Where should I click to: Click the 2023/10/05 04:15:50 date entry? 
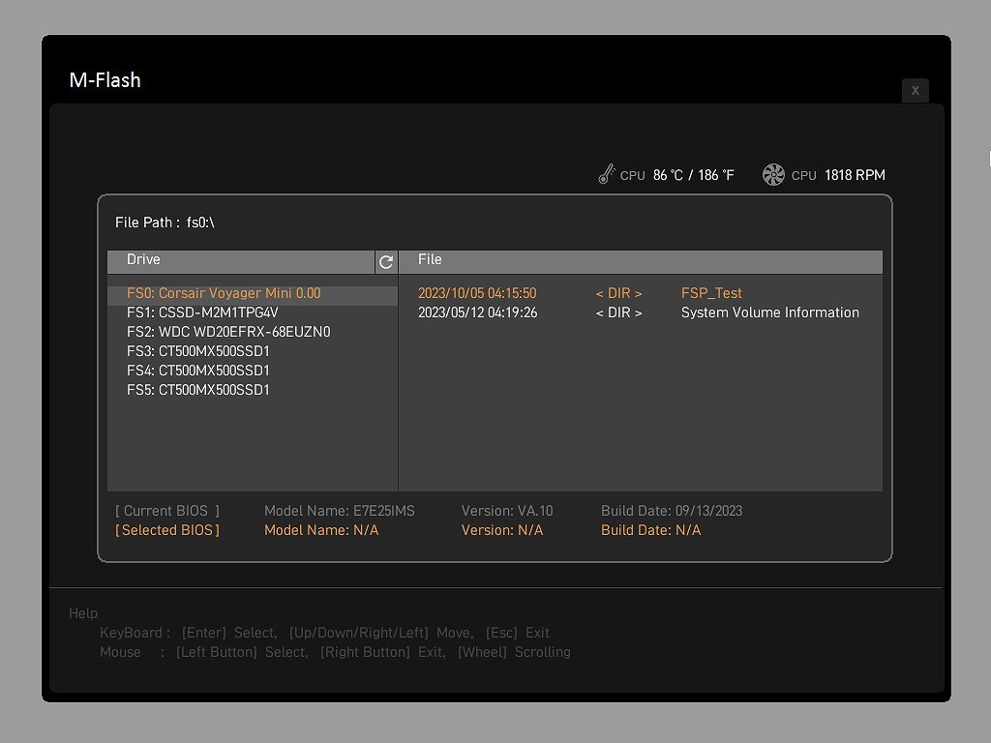(x=477, y=293)
